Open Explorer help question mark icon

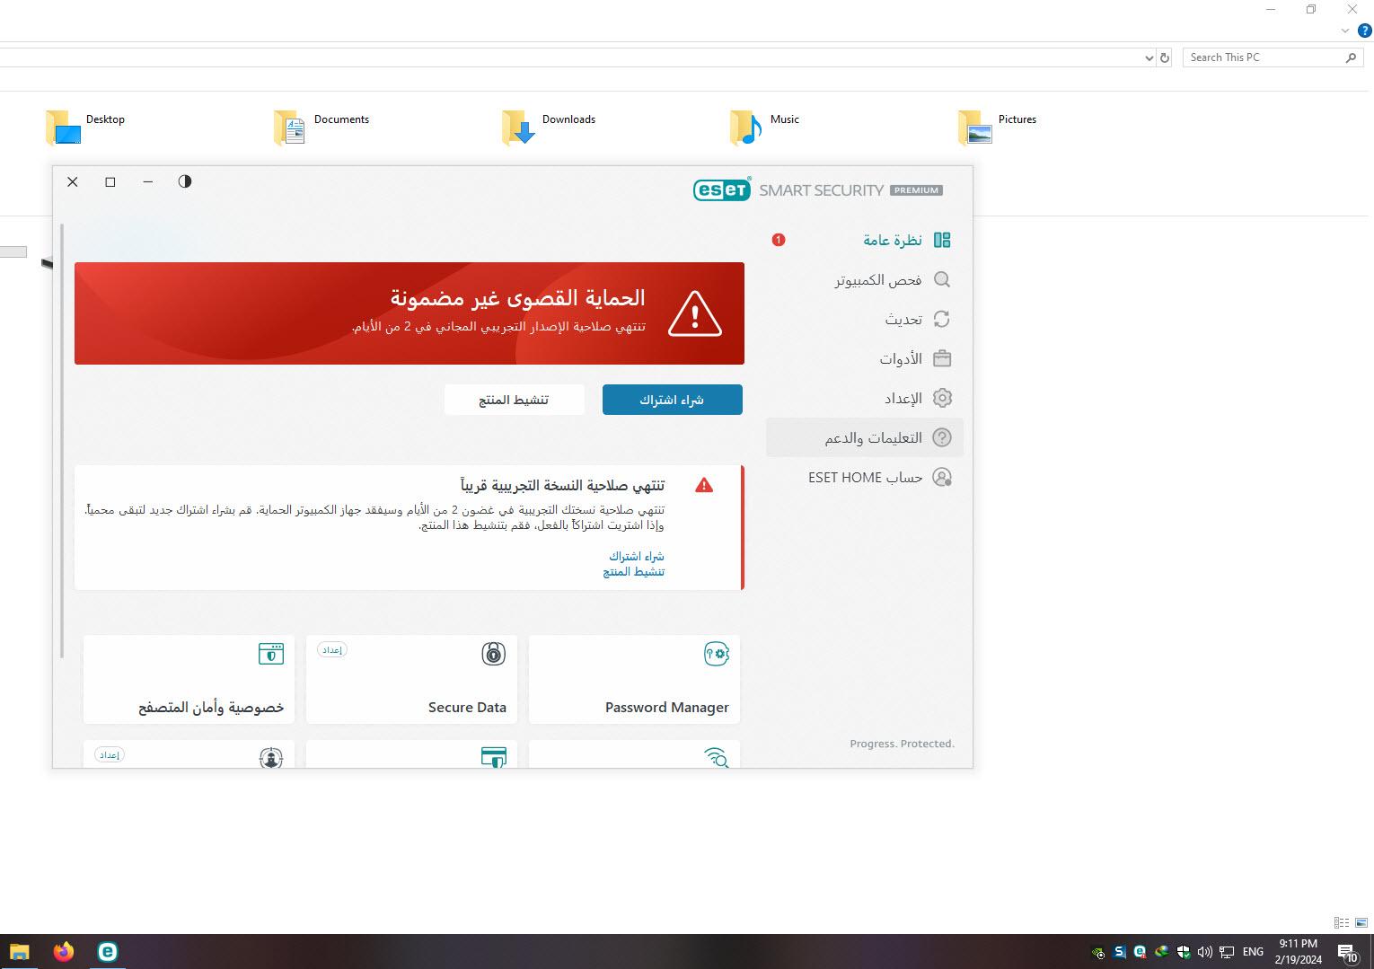1365,31
